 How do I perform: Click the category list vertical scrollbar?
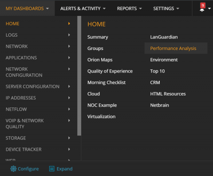(x=79, y=76)
